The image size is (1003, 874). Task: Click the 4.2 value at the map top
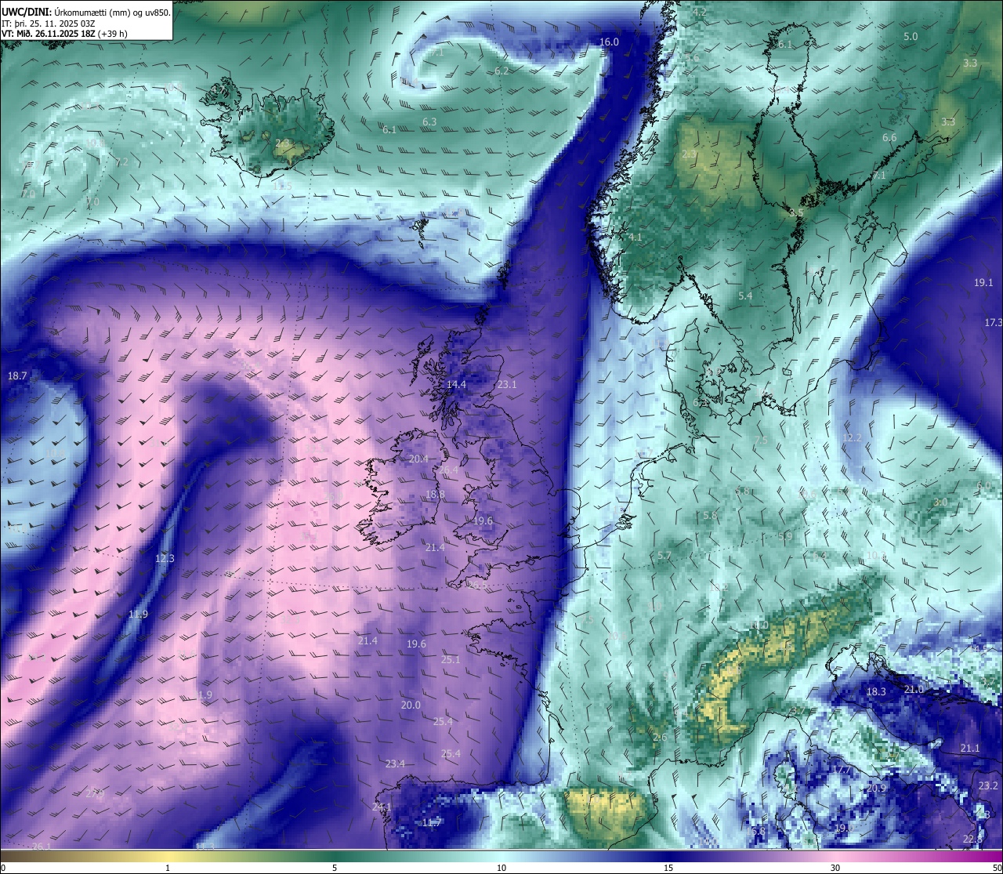(x=699, y=13)
